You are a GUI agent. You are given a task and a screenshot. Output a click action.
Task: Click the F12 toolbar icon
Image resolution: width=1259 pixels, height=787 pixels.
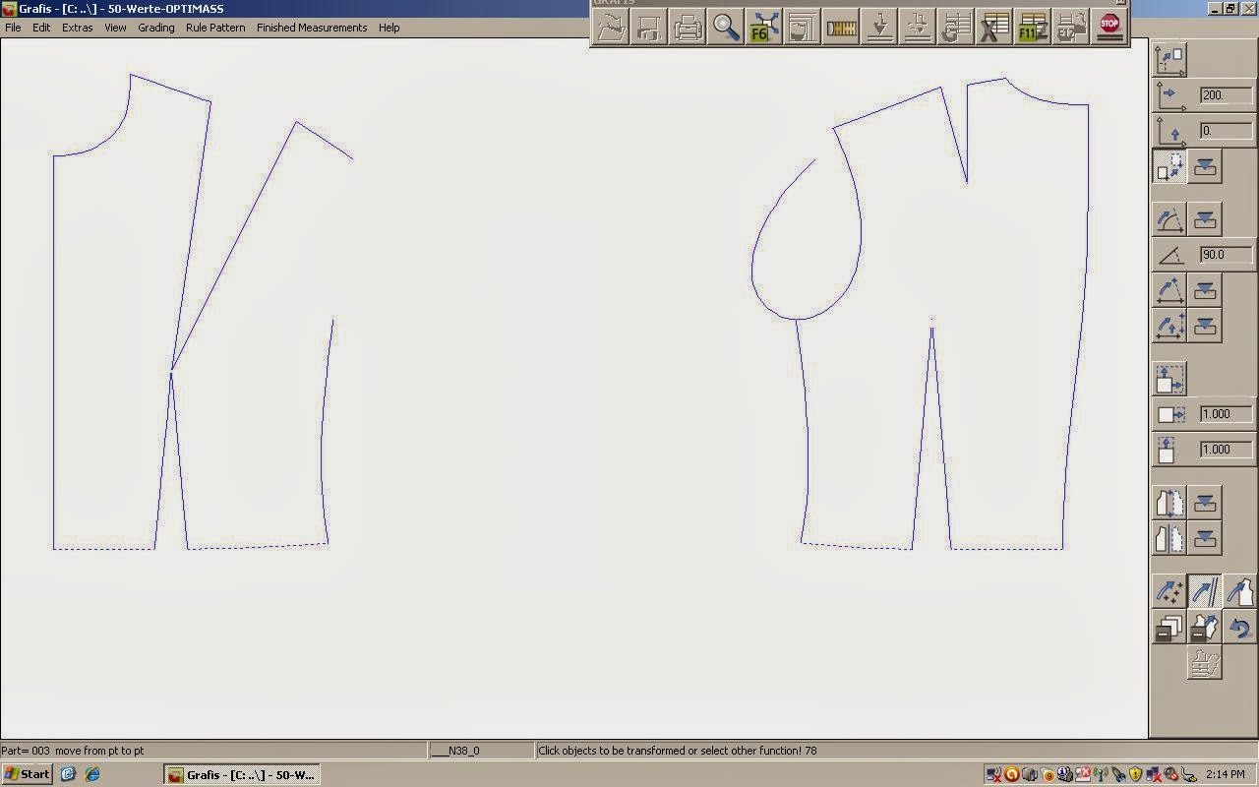1071,27
